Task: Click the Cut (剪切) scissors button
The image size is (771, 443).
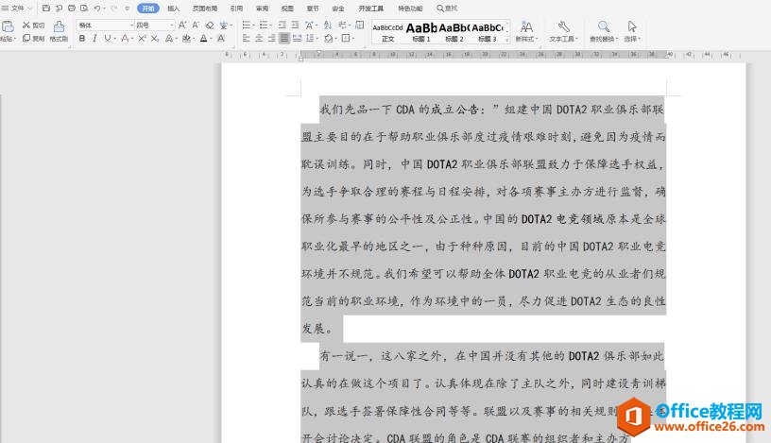Action: [33, 26]
